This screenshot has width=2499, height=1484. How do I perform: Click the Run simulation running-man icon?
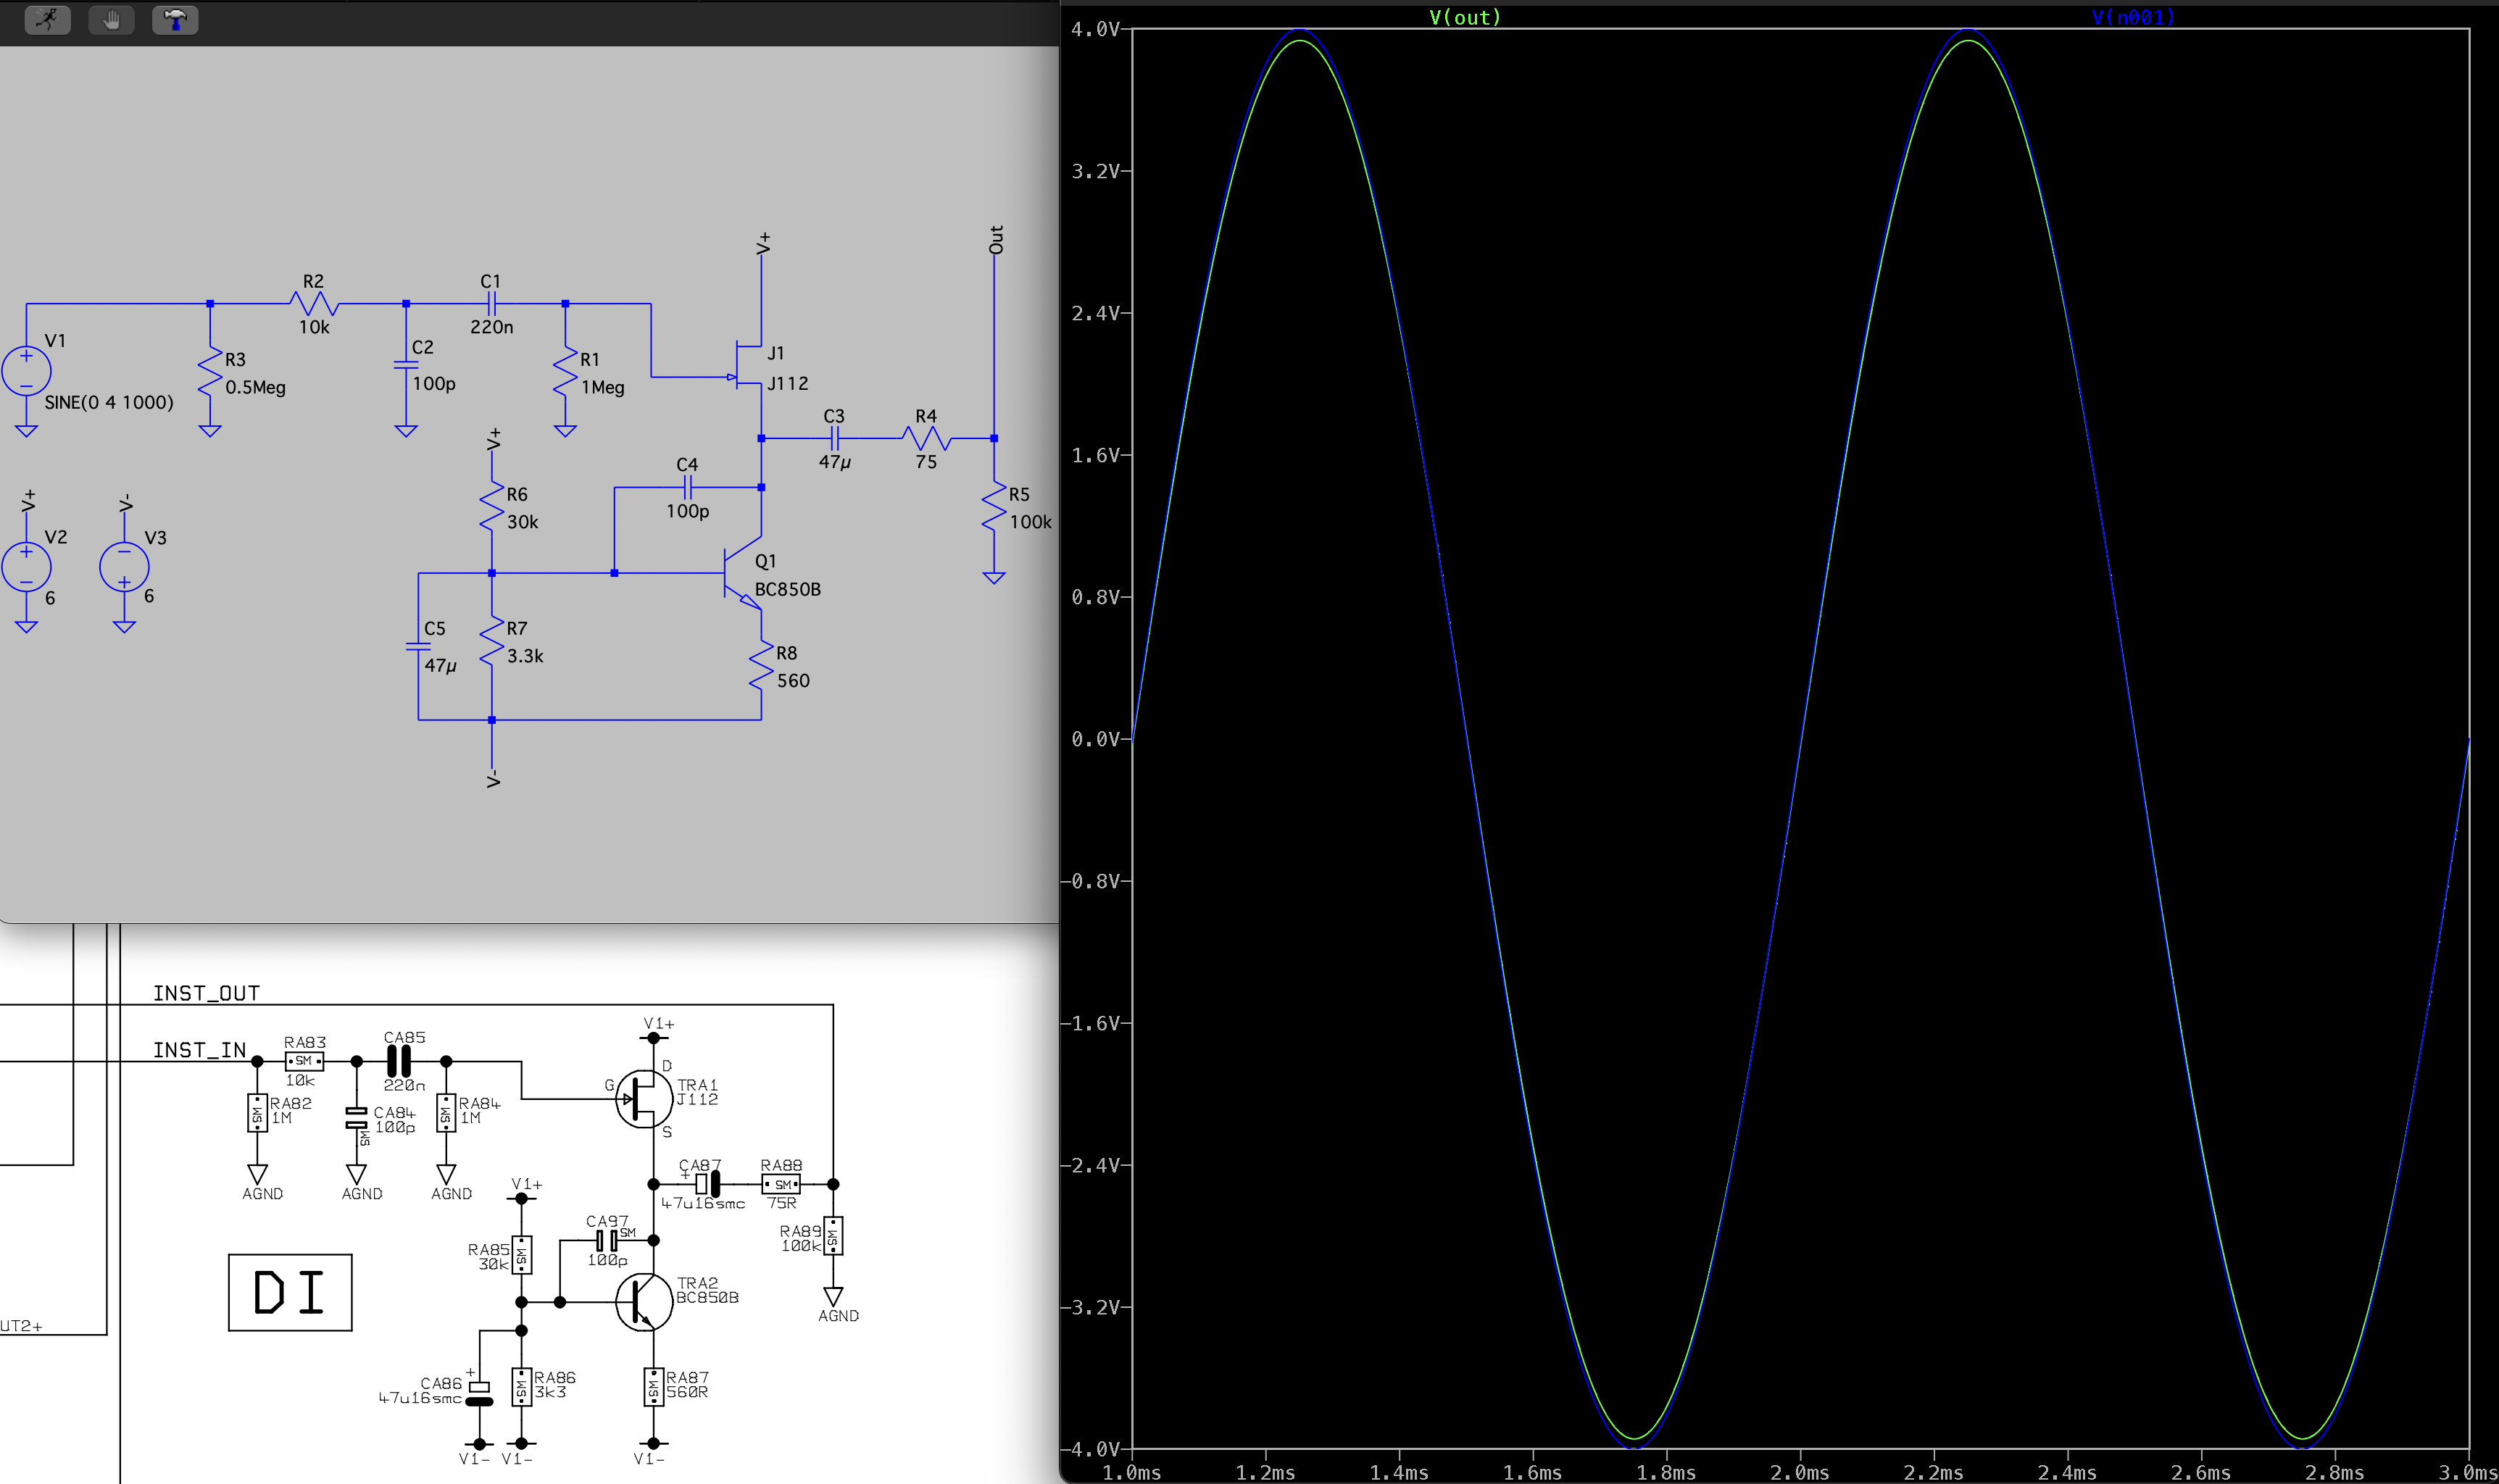coord(47,19)
